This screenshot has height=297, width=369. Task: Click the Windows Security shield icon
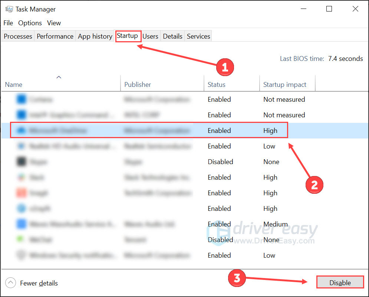[20, 255]
